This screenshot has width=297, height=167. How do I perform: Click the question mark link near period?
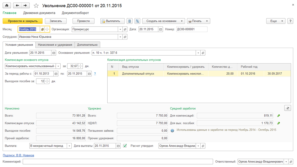[x=95, y=74]
